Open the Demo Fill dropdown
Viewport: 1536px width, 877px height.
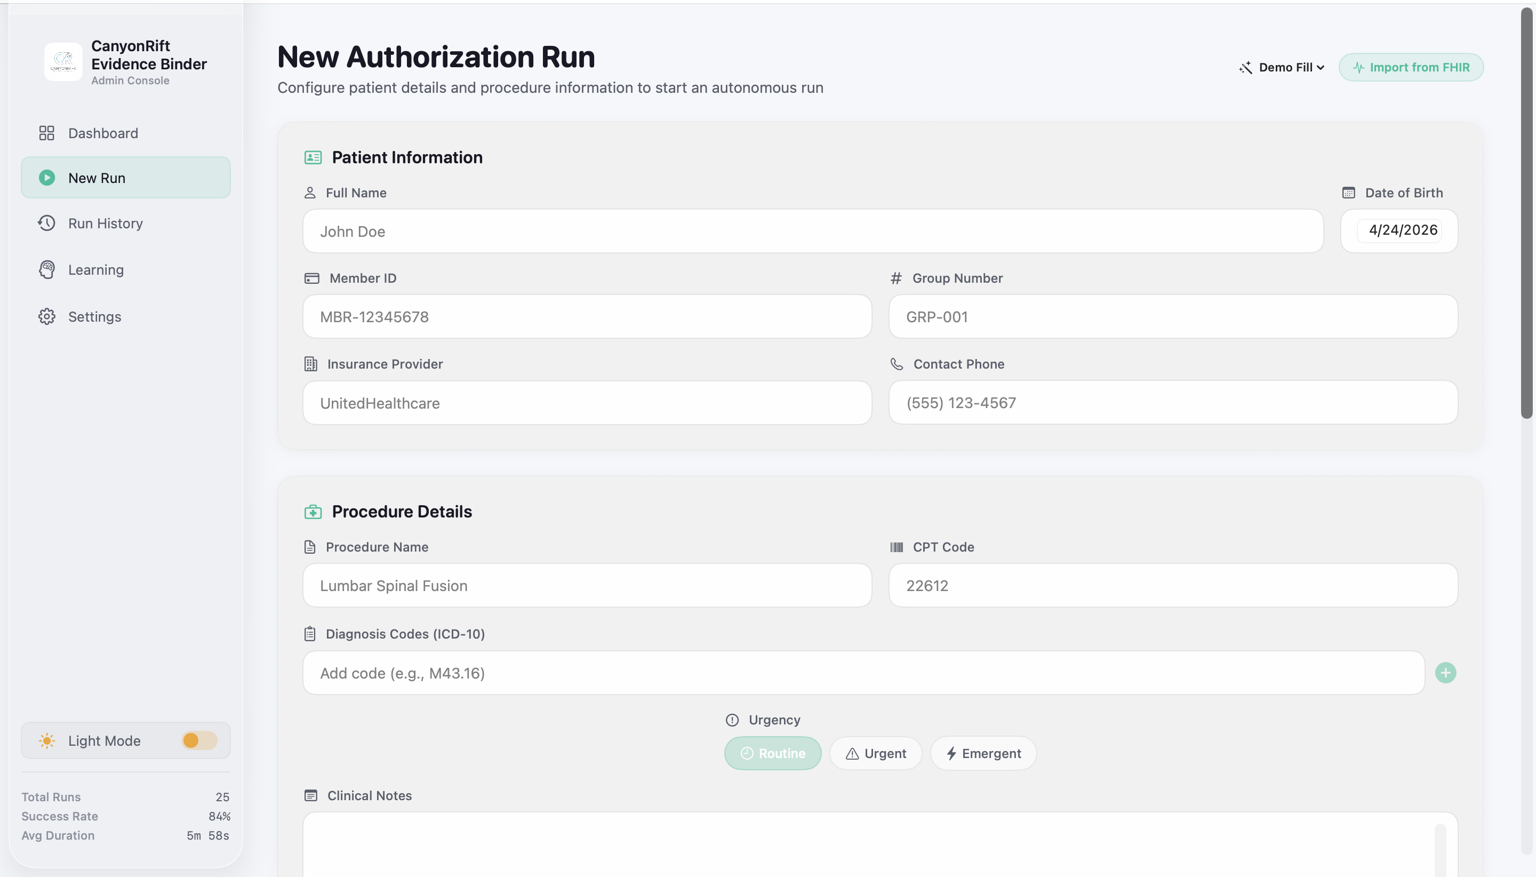(x=1282, y=67)
